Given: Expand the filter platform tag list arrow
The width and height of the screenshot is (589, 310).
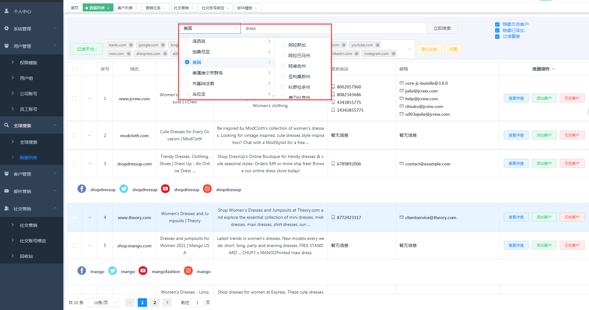Looking at the screenshot, I should point(410,49).
